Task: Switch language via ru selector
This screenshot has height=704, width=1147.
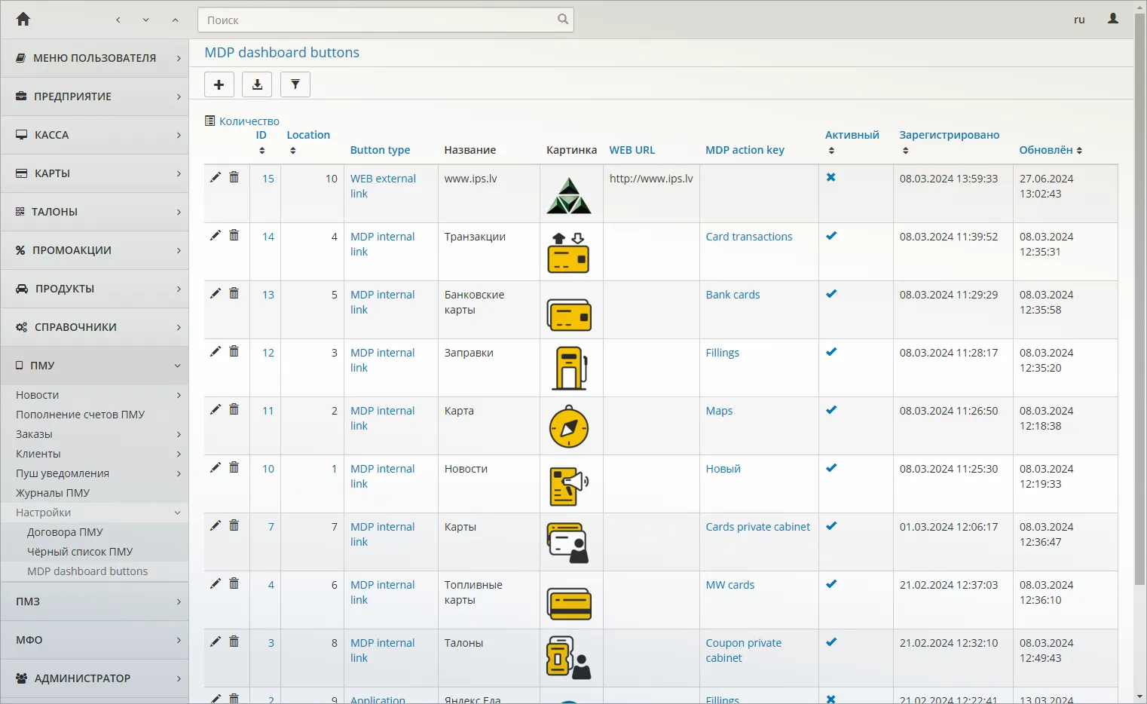Action: coord(1079,20)
